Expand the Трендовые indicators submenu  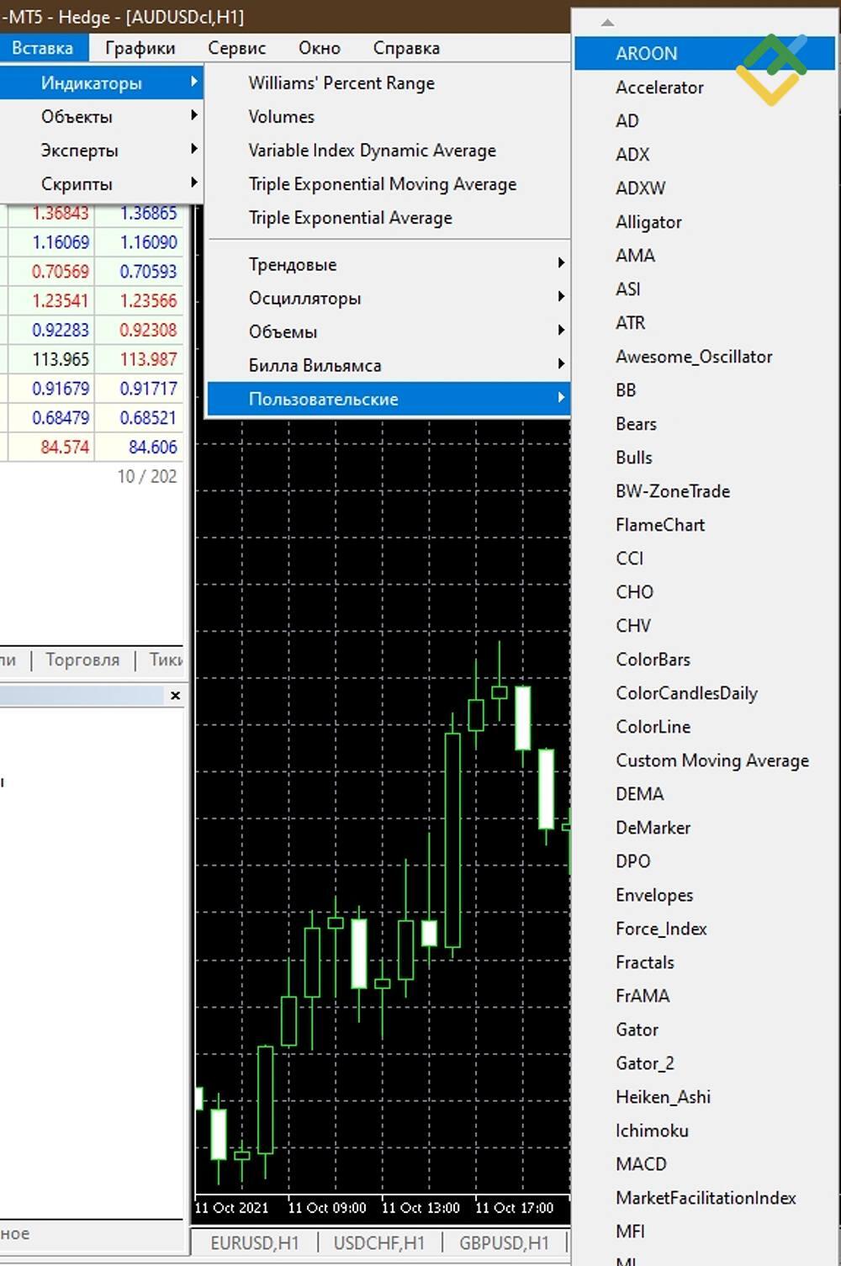389,264
